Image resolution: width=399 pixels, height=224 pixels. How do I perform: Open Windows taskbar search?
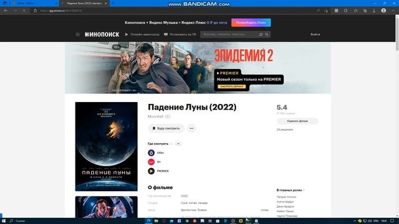pyautogui.click(x=11, y=221)
